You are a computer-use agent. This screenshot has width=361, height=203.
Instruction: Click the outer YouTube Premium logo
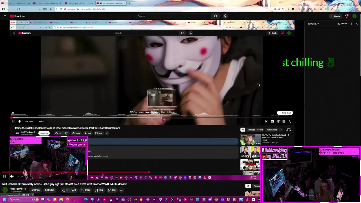[17, 16]
